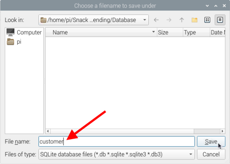Click the Save button
Image resolution: width=230 pixels, height=164 pixels.
(x=211, y=141)
